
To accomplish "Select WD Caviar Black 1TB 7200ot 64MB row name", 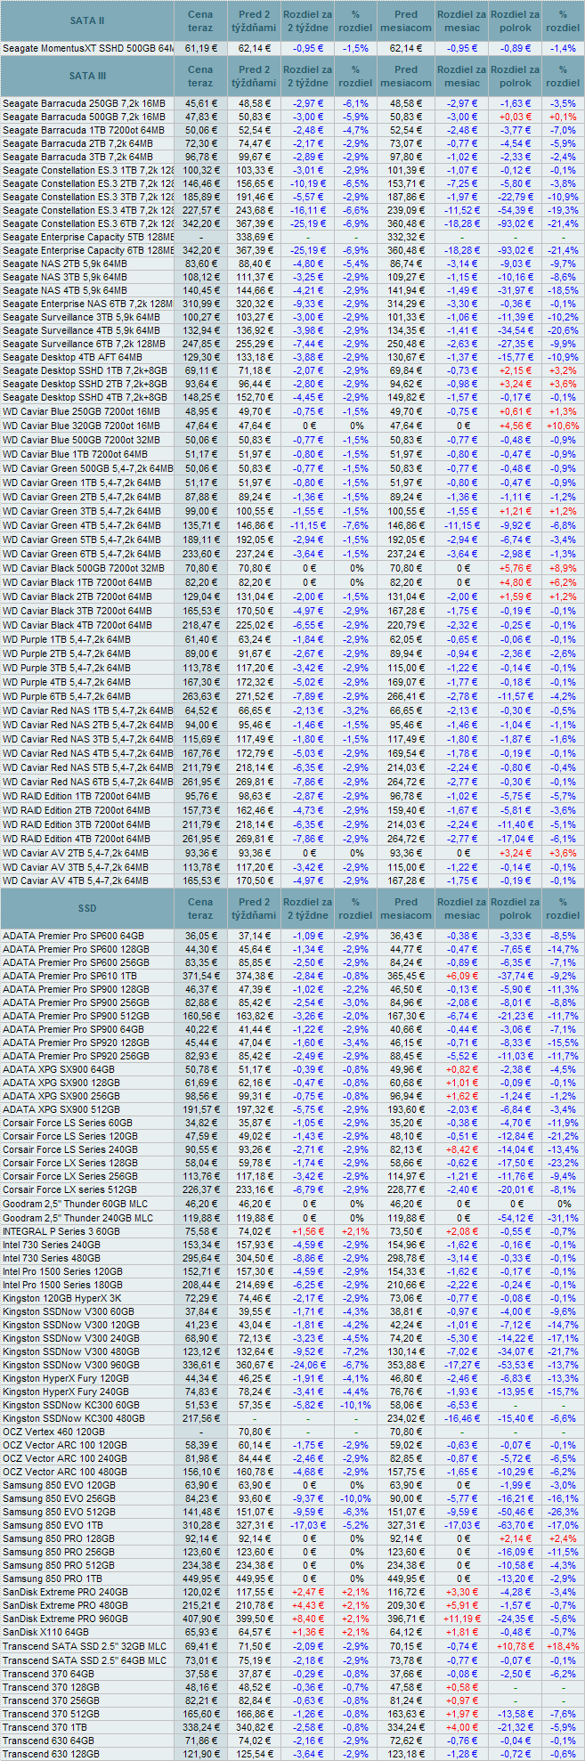I will coord(77,581).
